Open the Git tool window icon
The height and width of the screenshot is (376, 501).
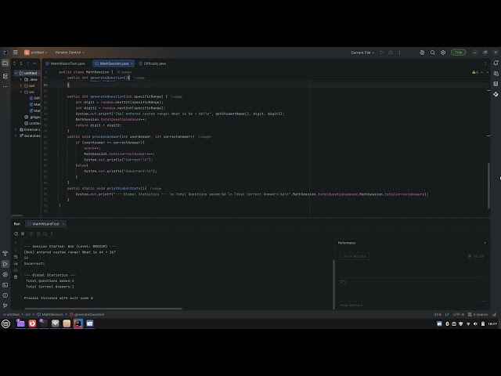[x=5, y=305]
